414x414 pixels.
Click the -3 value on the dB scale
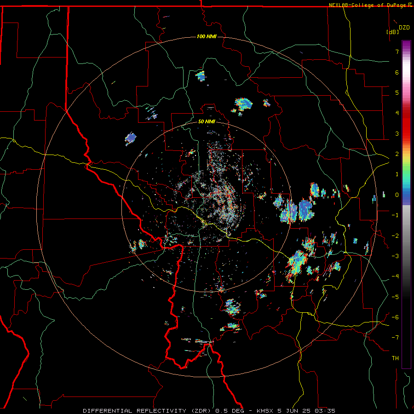[395, 256]
